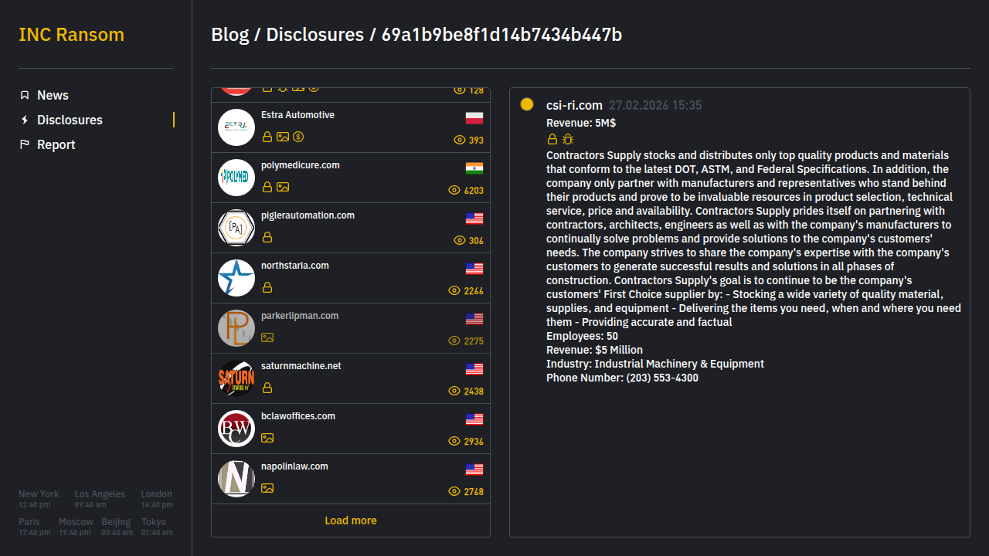
Task: Click the yellow status dot beside csi-ri.com
Action: click(527, 104)
